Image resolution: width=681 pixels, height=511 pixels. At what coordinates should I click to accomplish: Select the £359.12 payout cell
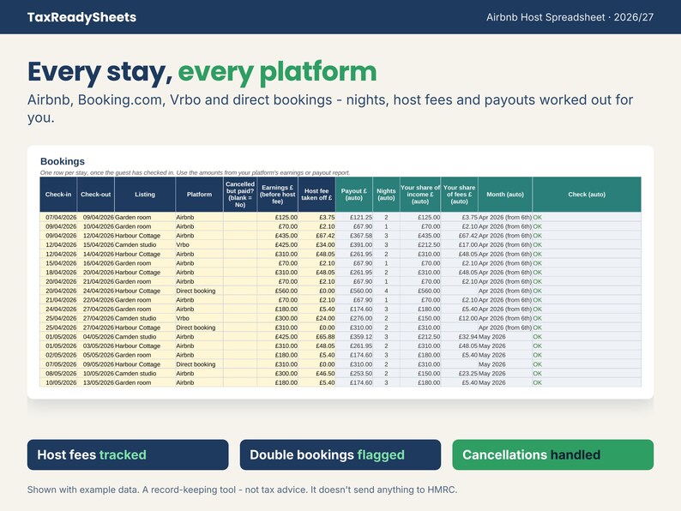[354, 337]
